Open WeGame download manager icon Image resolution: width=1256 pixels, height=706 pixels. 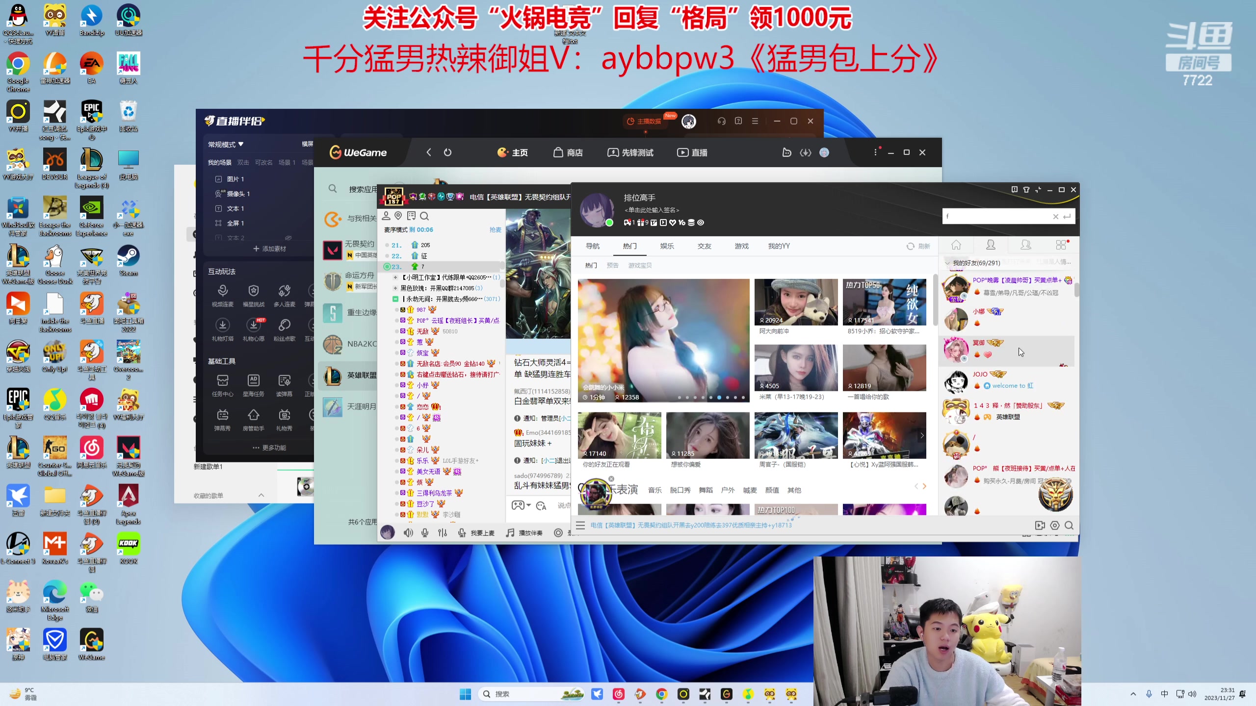(x=806, y=152)
